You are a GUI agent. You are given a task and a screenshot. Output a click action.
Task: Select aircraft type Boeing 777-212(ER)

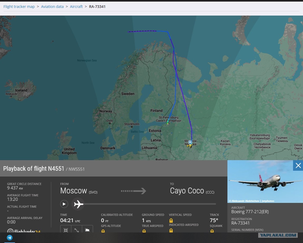[250, 212]
